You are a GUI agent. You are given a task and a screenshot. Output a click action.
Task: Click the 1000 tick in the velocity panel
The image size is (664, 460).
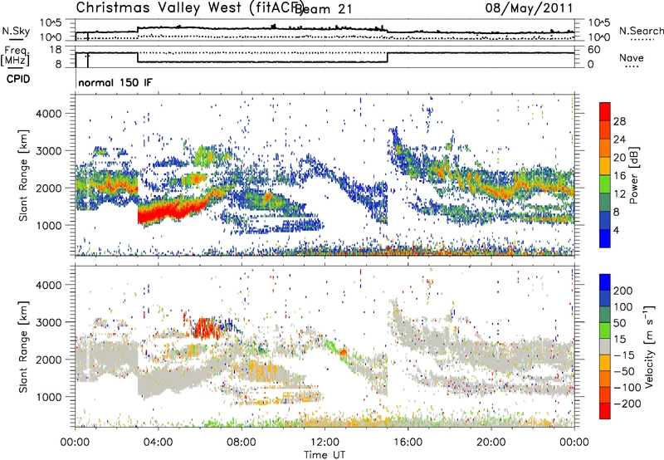pyautogui.click(x=49, y=397)
